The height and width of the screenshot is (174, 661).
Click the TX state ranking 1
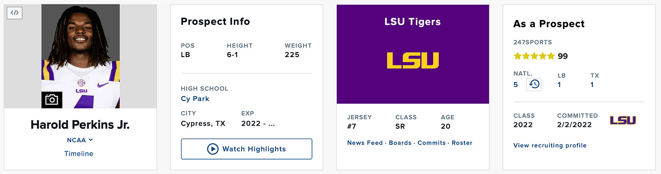592,85
